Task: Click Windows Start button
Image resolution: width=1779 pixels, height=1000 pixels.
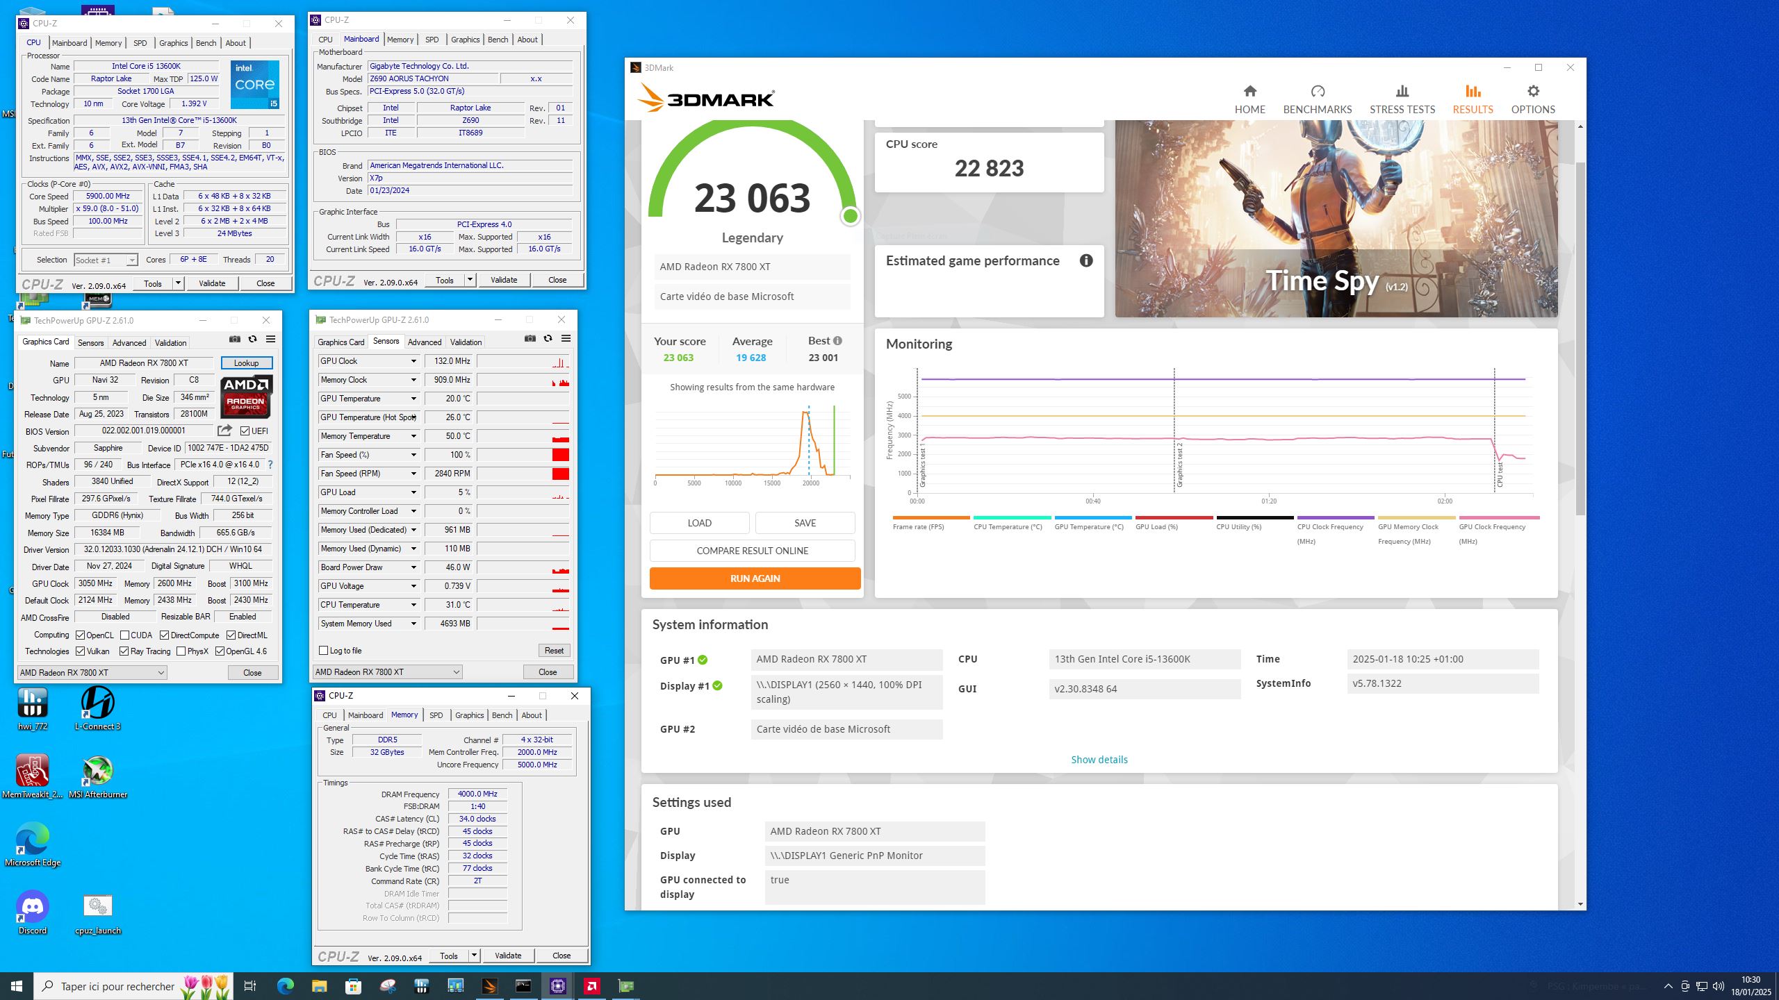Action: click(17, 985)
